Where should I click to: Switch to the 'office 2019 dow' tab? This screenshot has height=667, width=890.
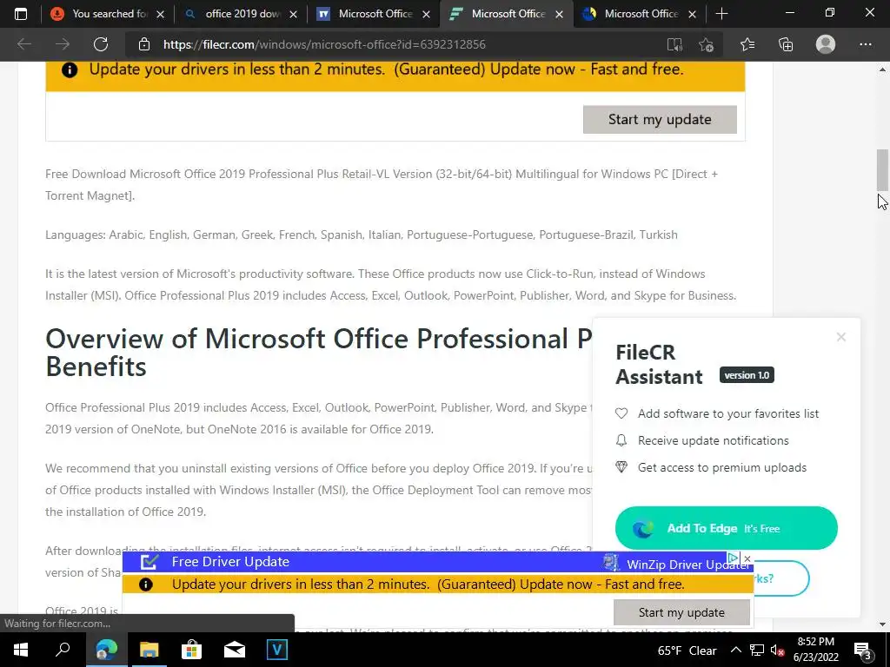(240, 14)
